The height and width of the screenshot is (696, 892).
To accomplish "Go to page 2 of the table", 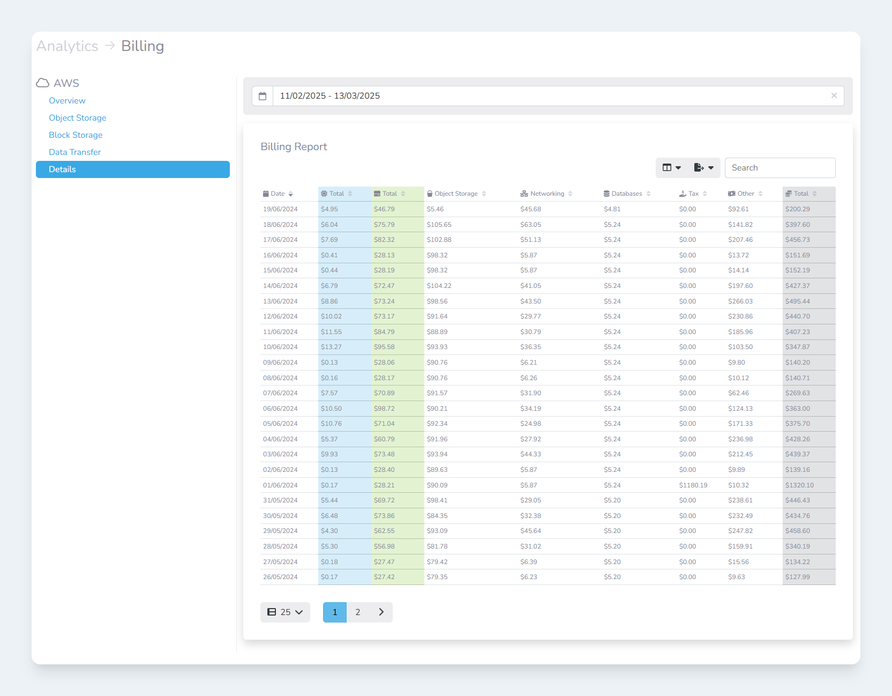I will click(358, 612).
